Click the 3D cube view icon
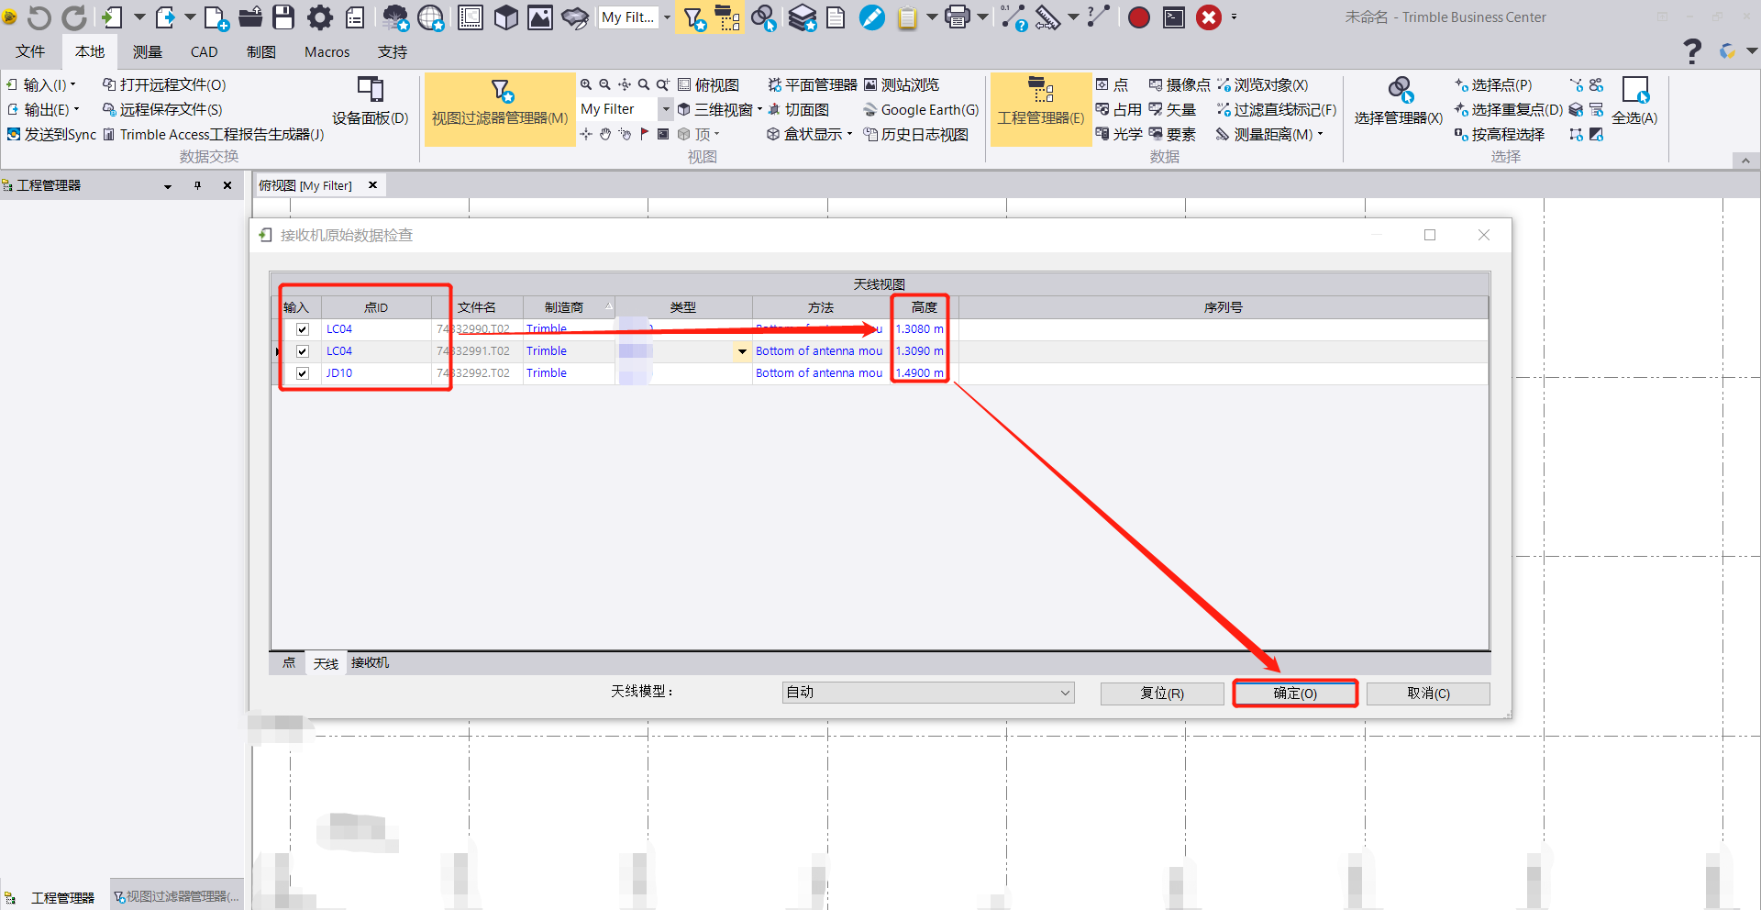 pos(506,17)
